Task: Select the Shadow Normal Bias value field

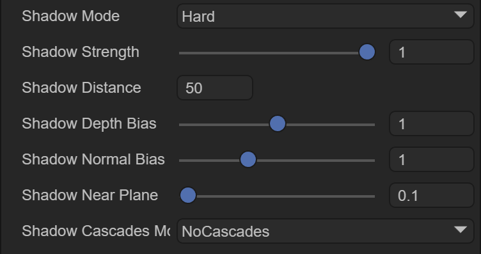Action: pos(432,159)
